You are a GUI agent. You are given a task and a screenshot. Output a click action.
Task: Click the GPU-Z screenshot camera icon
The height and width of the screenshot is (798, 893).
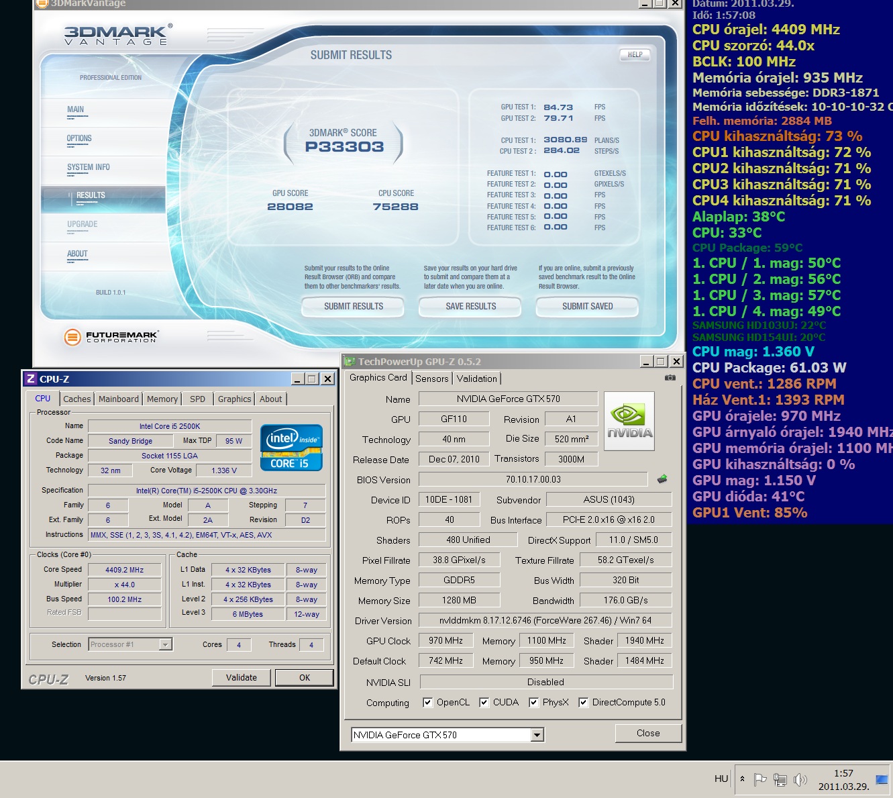[670, 378]
